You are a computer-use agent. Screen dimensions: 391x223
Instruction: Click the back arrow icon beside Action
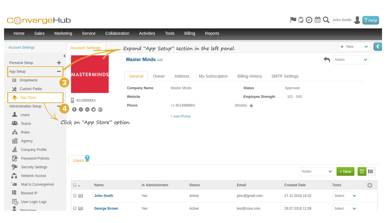[327, 59]
